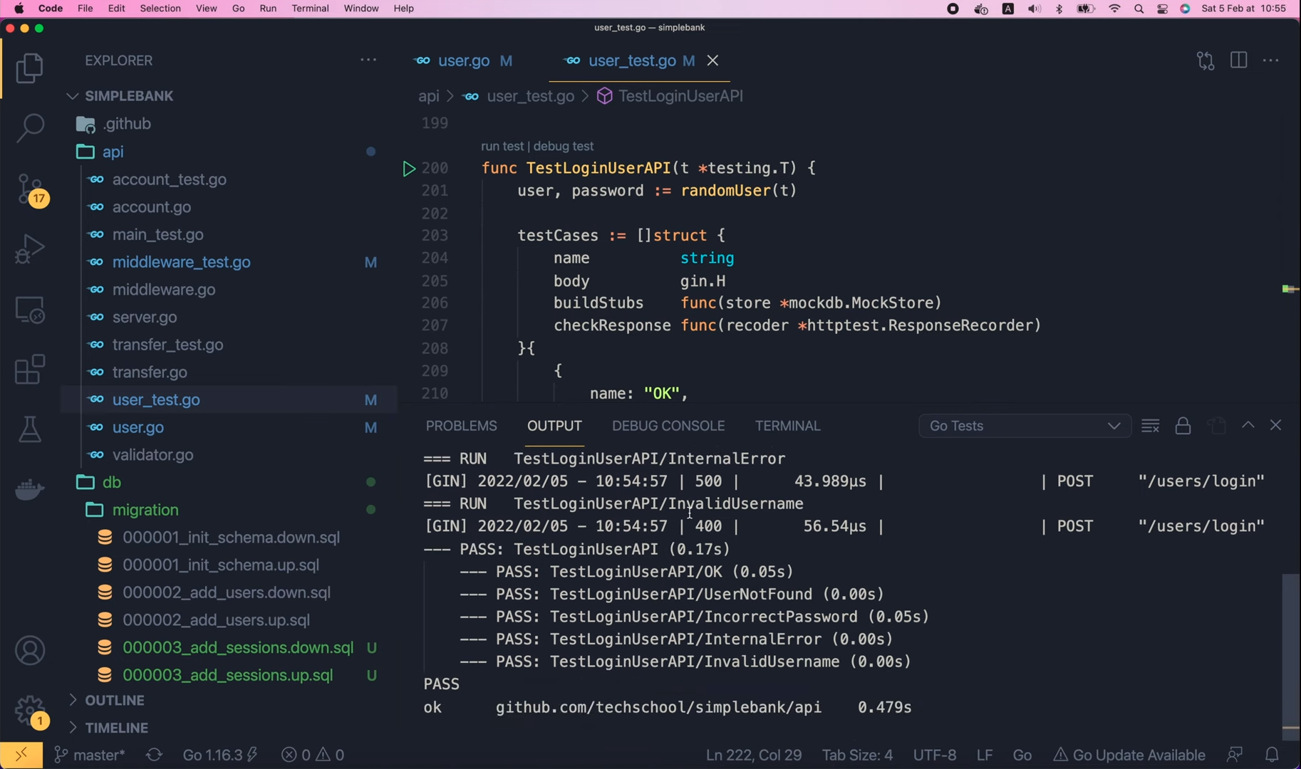This screenshot has height=769, width=1301.
Task: Open validator.go in explorer
Action: click(153, 455)
